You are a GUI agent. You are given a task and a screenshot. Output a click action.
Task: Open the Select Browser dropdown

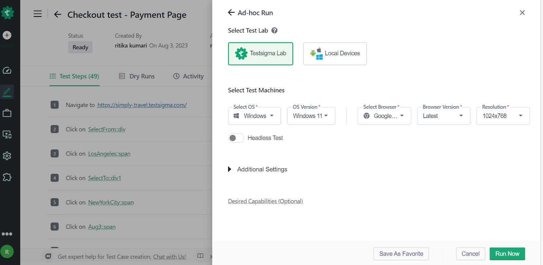click(x=385, y=116)
